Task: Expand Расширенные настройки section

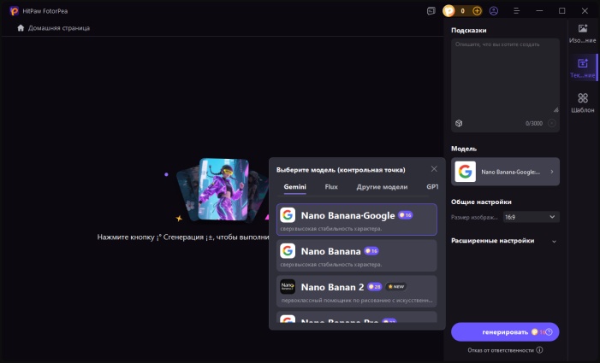Action: (554, 241)
